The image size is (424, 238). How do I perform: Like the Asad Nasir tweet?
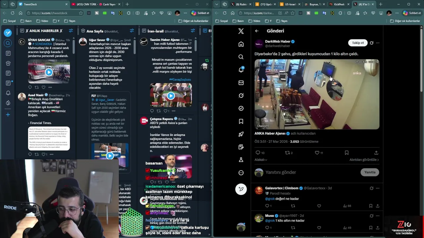[x=43, y=154]
